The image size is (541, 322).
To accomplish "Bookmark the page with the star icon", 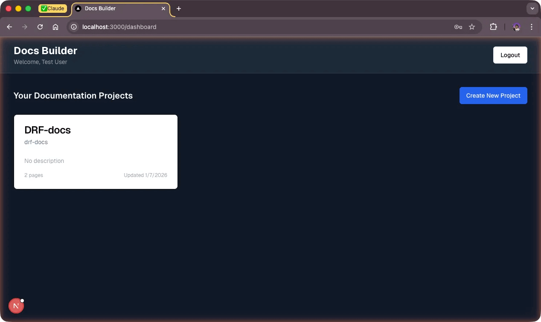I will 472,26.
